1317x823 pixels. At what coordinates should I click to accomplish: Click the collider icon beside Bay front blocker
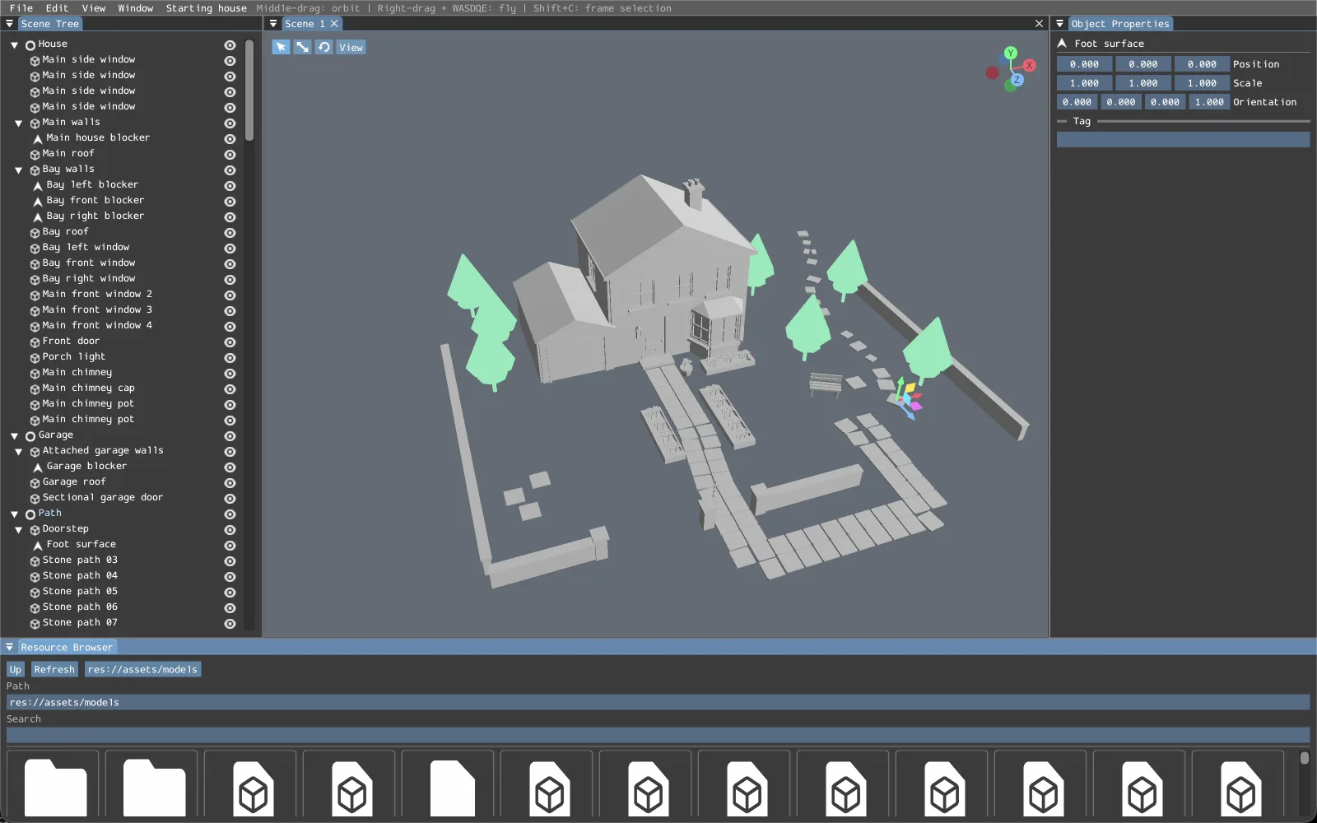pyautogui.click(x=38, y=201)
